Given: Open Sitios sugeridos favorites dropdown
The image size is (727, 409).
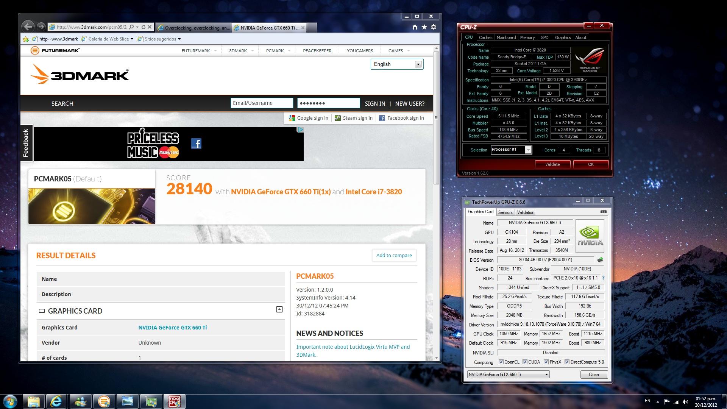Looking at the screenshot, I should 179,39.
